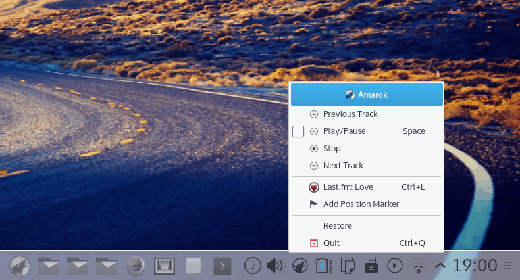520x280 pixels.
Task: Stop playback via the Stop entry
Action: 367,149
